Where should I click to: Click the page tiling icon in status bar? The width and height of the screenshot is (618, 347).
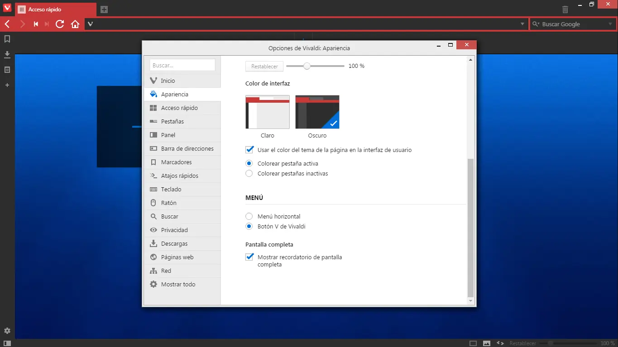click(473, 343)
